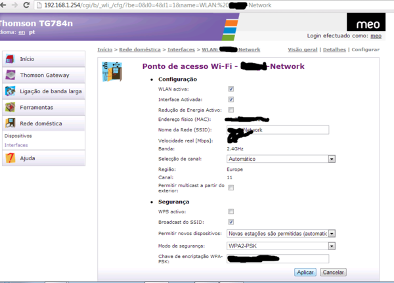Enable Redução de Energia Activo checkbox
The image size is (394, 283).
pyautogui.click(x=231, y=110)
